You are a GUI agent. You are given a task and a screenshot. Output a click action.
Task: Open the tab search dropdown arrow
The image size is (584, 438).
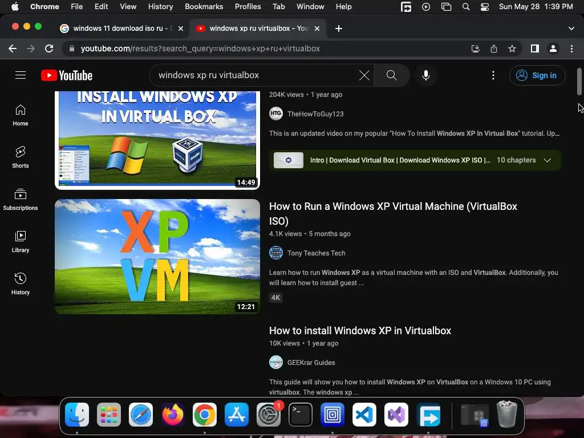(571, 29)
